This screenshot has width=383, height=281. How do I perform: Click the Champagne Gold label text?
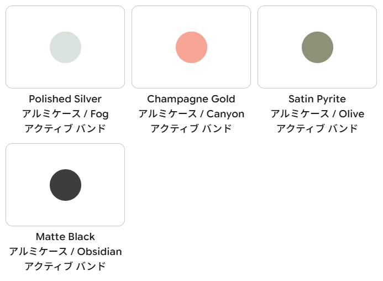coord(191,99)
